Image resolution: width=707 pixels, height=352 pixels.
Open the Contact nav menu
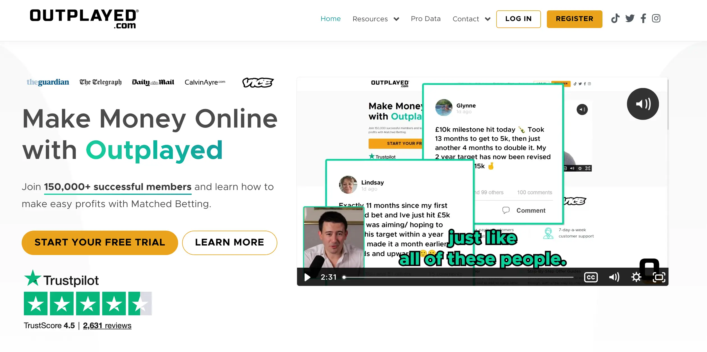(466, 19)
